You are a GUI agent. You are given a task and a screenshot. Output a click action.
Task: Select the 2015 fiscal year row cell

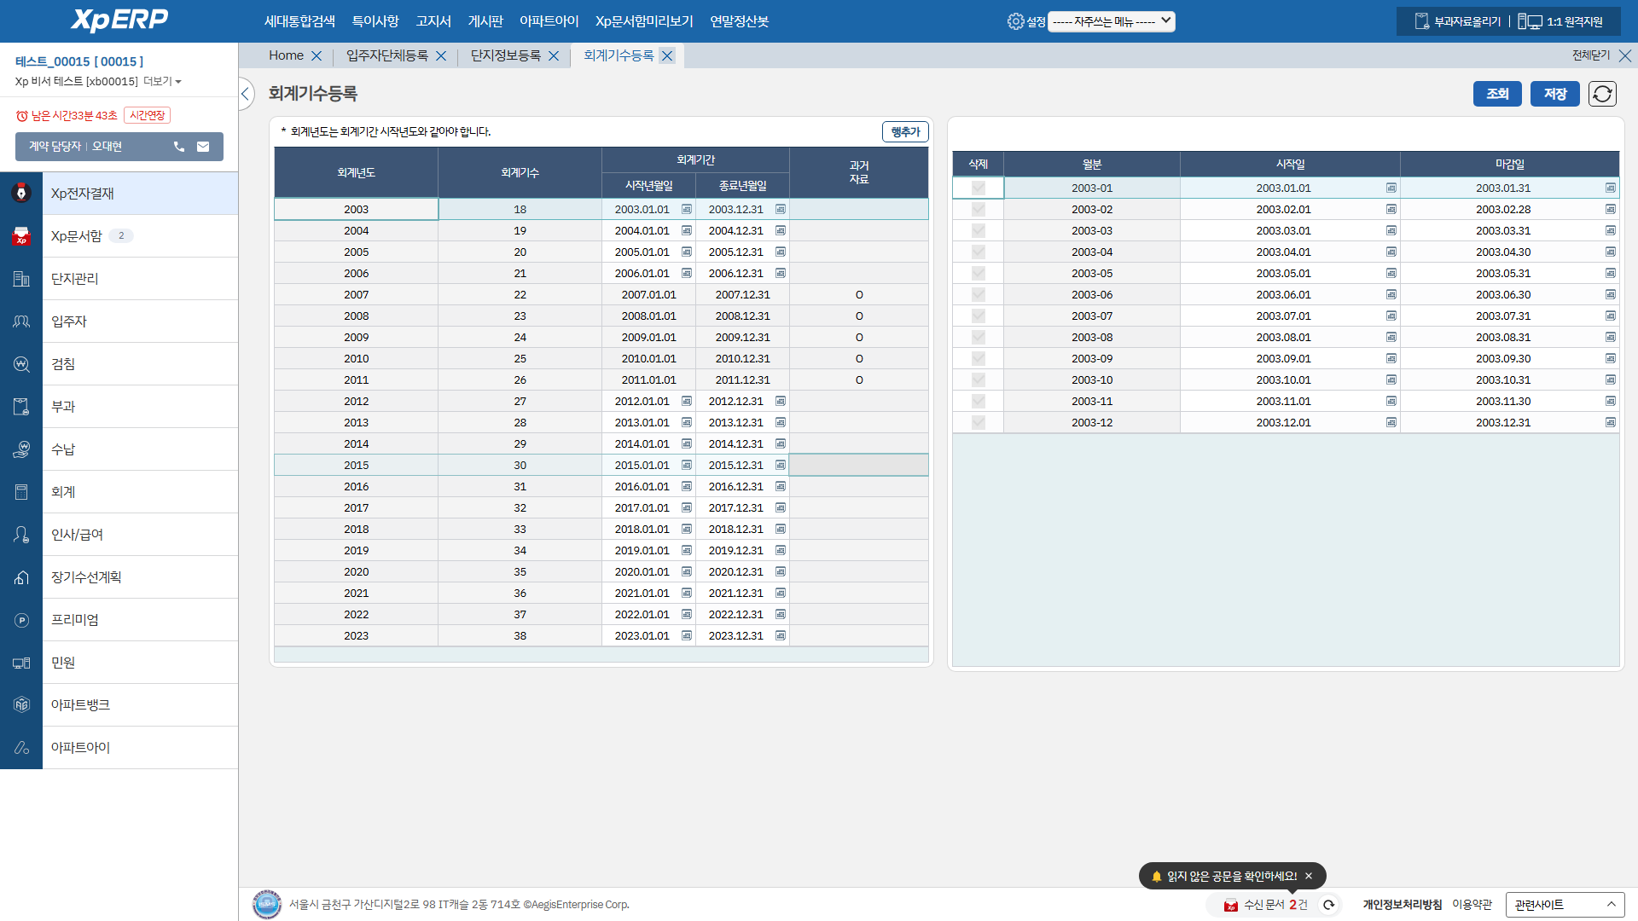point(357,466)
